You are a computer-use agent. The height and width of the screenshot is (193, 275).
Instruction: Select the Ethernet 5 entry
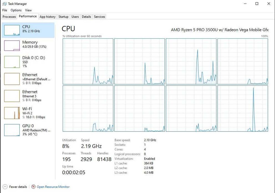pyautogui.click(x=28, y=96)
